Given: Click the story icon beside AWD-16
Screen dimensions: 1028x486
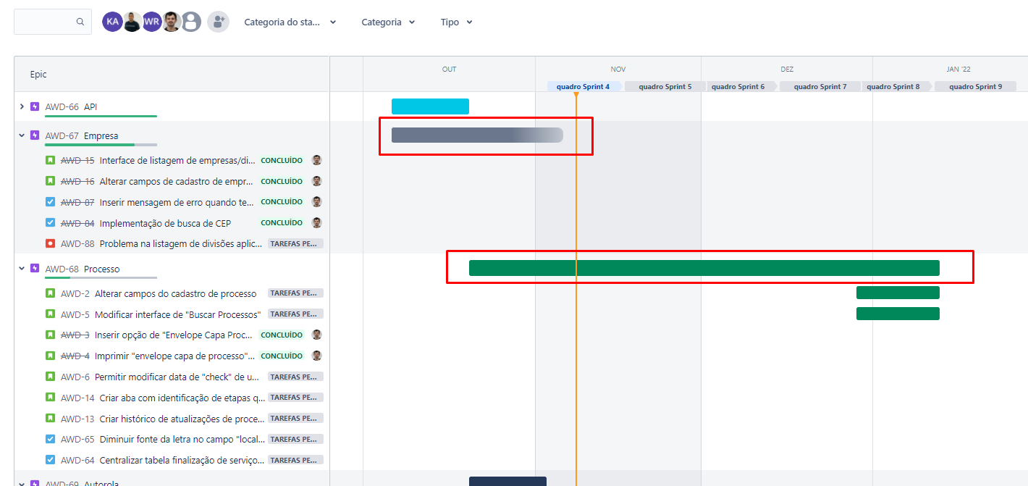Looking at the screenshot, I should click(51, 181).
